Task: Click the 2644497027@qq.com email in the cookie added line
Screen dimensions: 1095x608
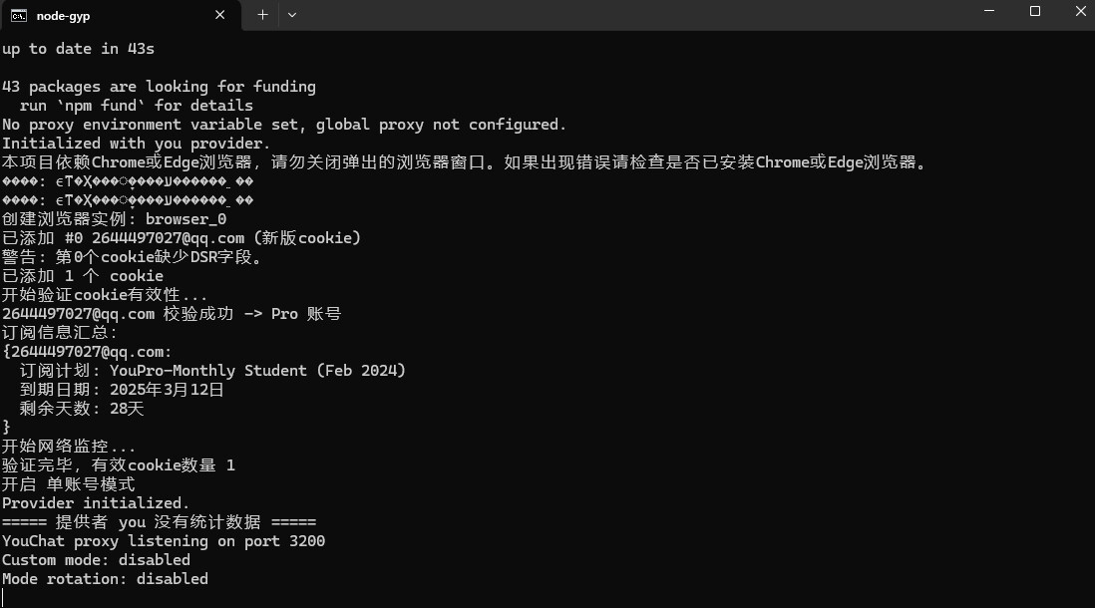Action: point(168,238)
